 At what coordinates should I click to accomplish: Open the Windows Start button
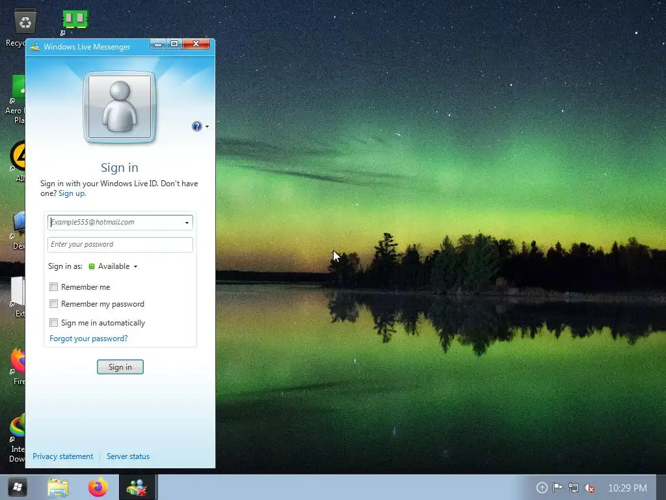18,487
